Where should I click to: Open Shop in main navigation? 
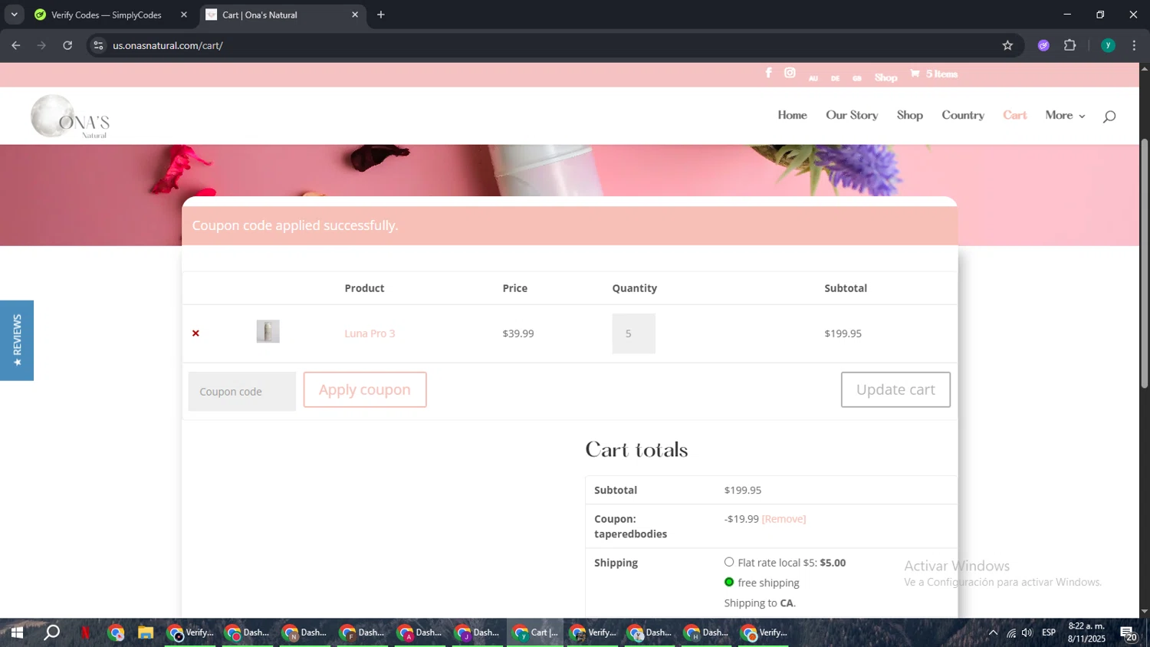[910, 115]
